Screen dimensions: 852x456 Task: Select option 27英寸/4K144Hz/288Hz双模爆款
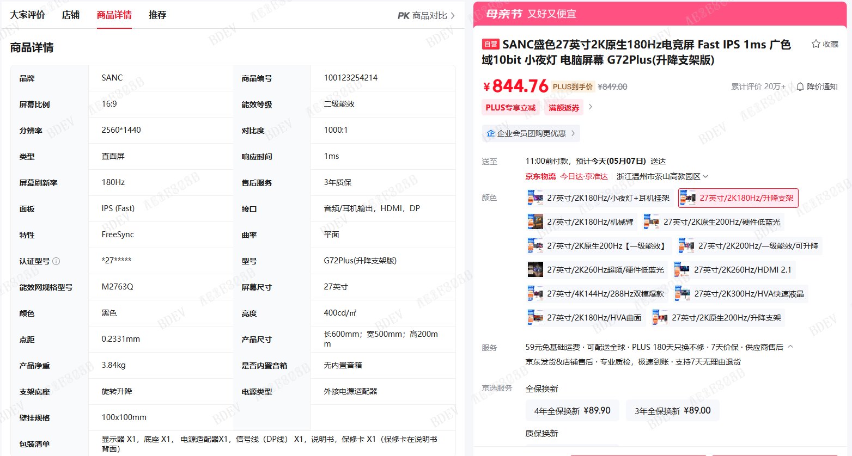coord(597,294)
